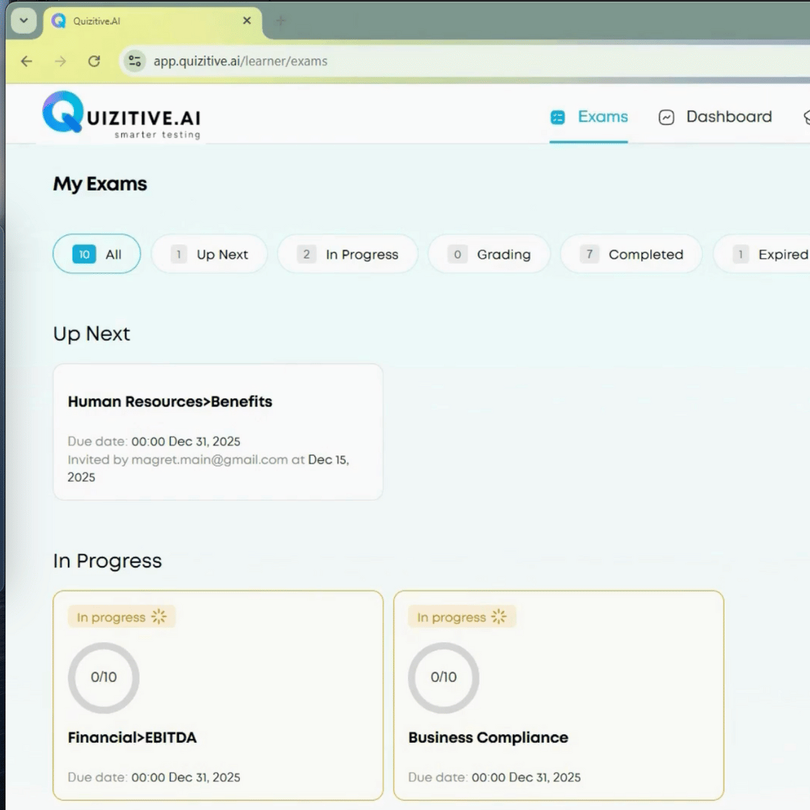Open Human Resources>Benefits exam card

[x=218, y=432]
